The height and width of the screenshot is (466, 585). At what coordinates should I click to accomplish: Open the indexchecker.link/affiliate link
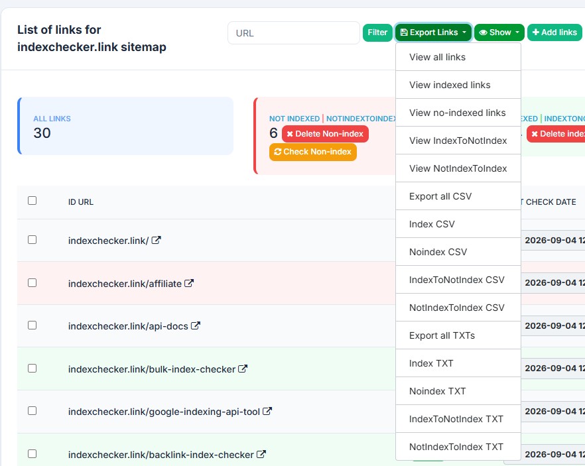click(x=125, y=284)
